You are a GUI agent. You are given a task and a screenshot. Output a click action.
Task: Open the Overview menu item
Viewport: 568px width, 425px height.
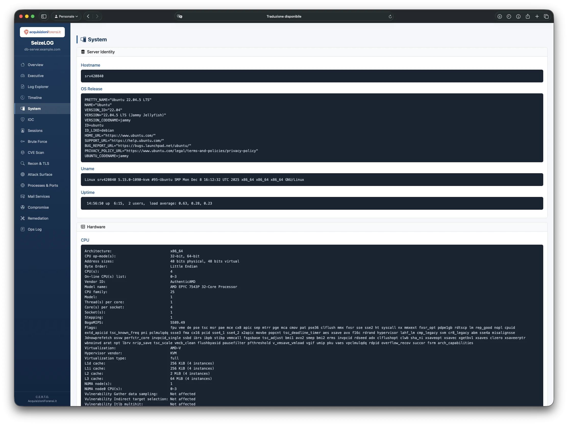pos(35,65)
